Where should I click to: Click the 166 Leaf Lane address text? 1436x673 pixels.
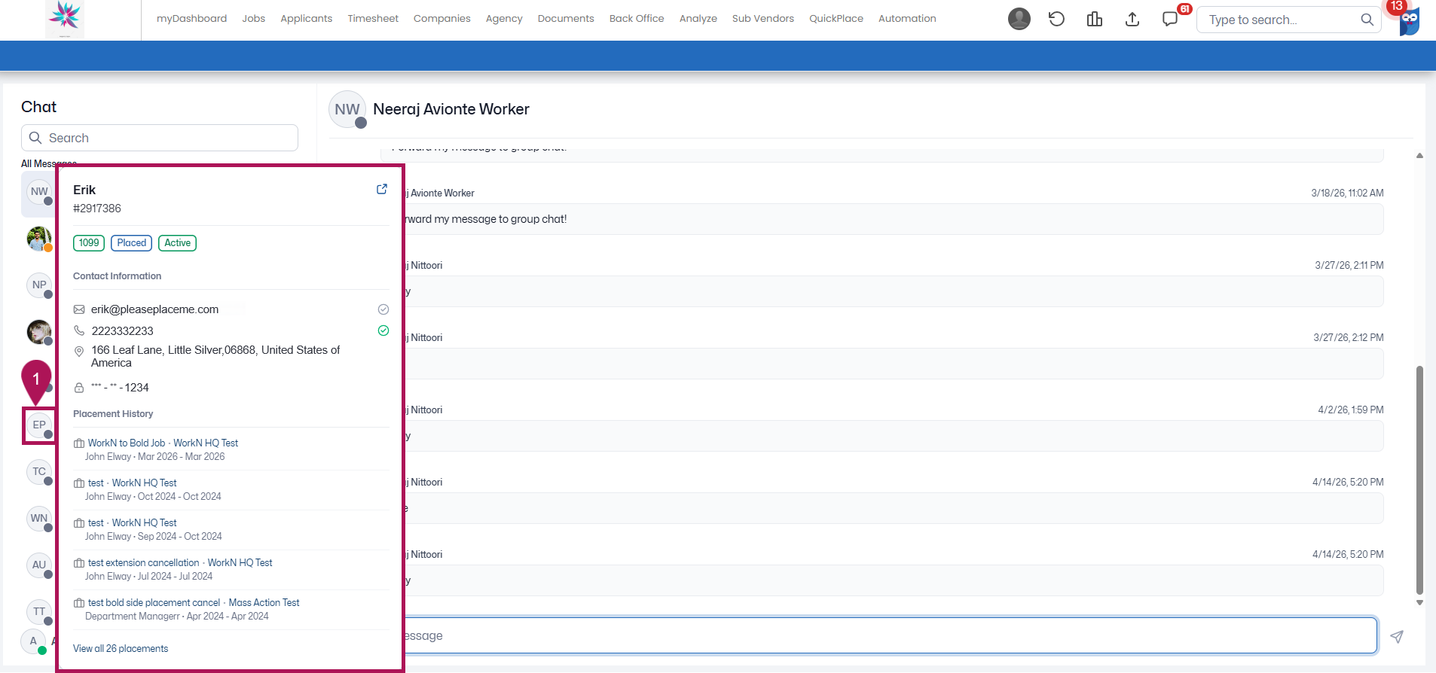[x=215, y=357]
